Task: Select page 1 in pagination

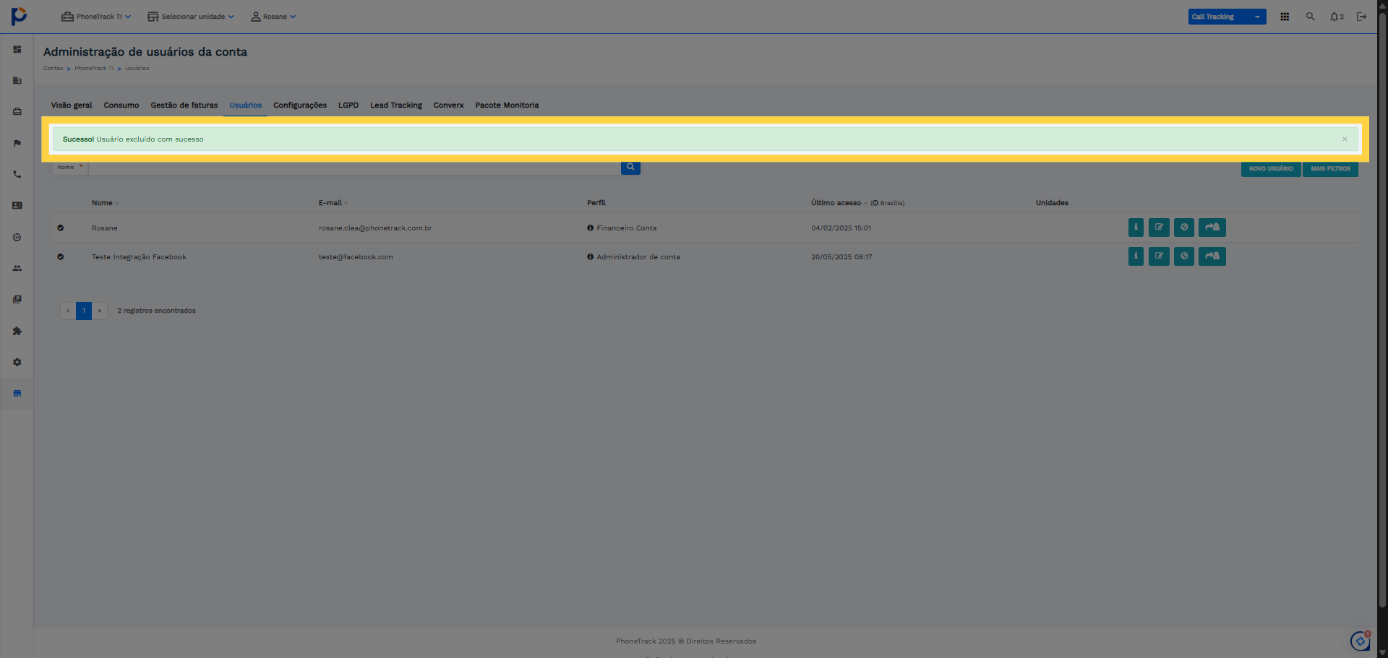Action: [x=84, y=311]
